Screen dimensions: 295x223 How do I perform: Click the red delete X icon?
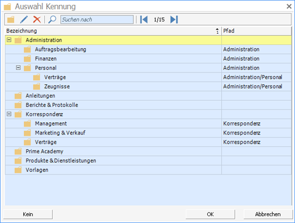point(37,20)
